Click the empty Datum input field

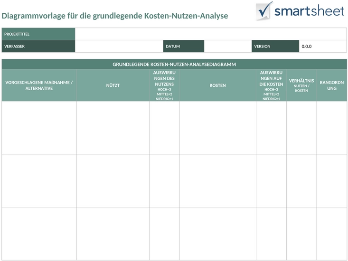228,46
